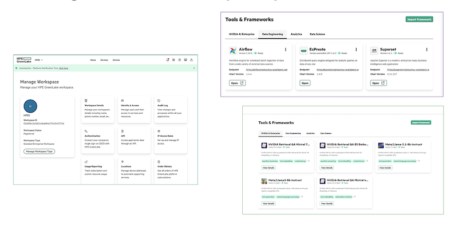The image size is (458, 227).
Task: Click the Usage Reporting card icon
Action: pyautogui.click(x=86, y=162)
